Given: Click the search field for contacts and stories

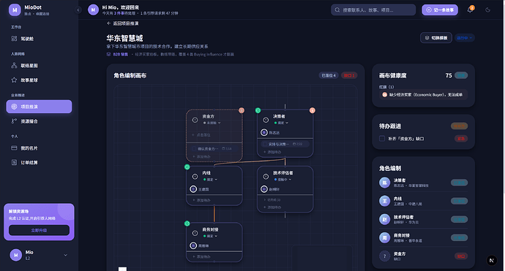Looking at the screenshot, I should 373,10.
